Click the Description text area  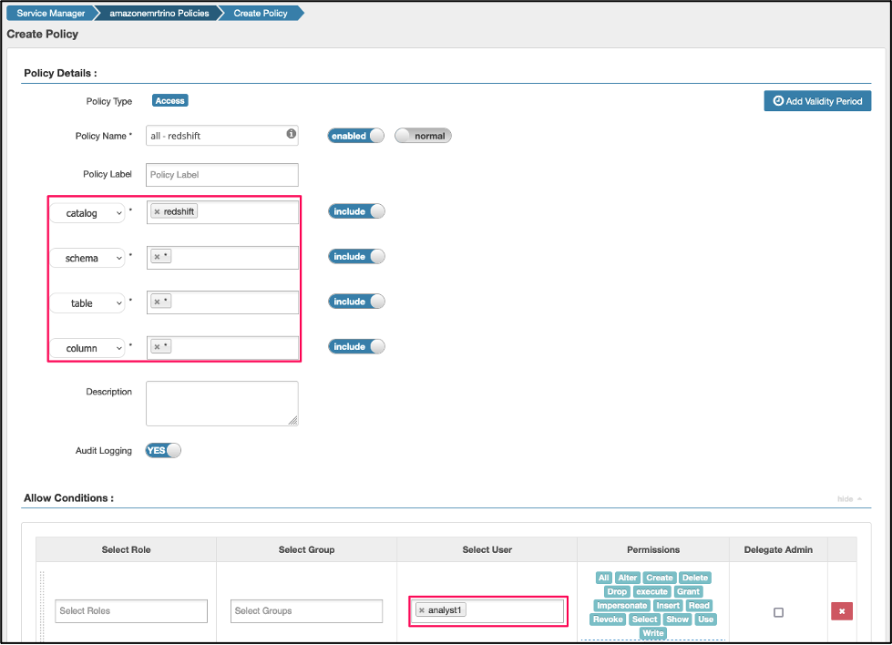coord(222,404)
